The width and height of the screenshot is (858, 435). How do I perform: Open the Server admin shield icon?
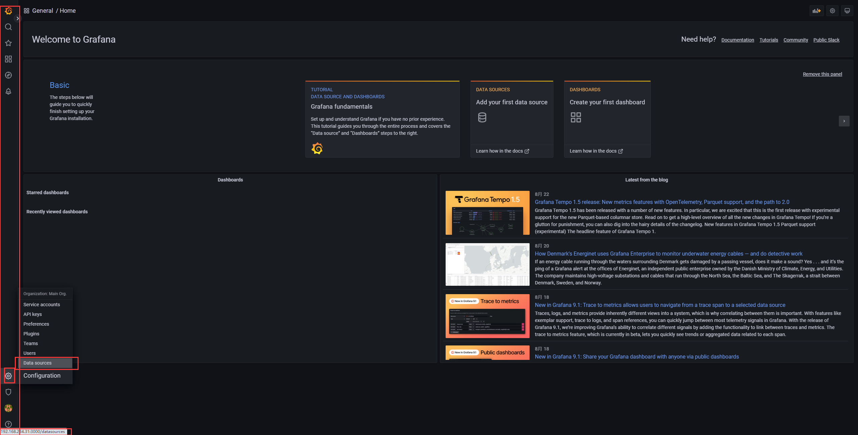pyautogui.click(x=8, y=392)
